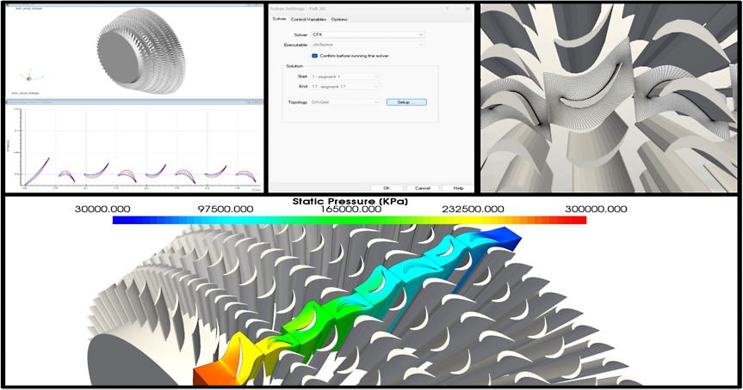This screenshot has width=743, height=390.
Task: Open the Start segment 1 dropdown
Action: [345, 76]
